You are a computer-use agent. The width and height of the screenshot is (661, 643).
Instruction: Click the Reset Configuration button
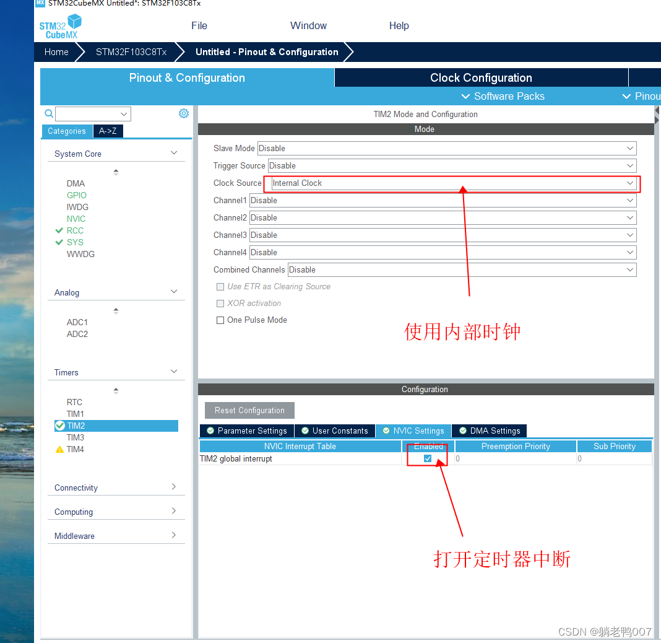coord(249,410)
